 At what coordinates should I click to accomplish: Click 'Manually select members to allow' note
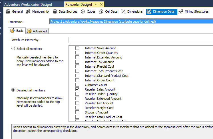coord(40,102)
